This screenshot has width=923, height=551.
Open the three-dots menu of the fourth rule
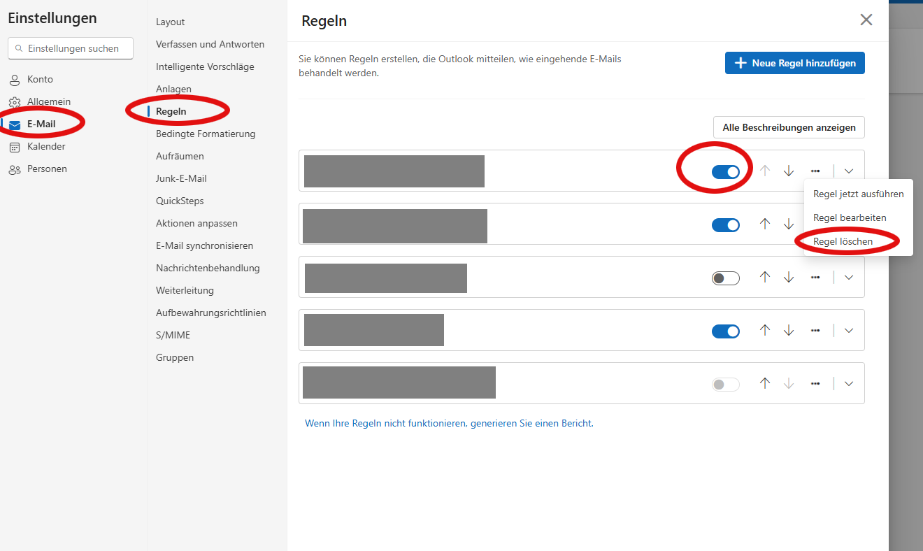(x=815, y=331)
